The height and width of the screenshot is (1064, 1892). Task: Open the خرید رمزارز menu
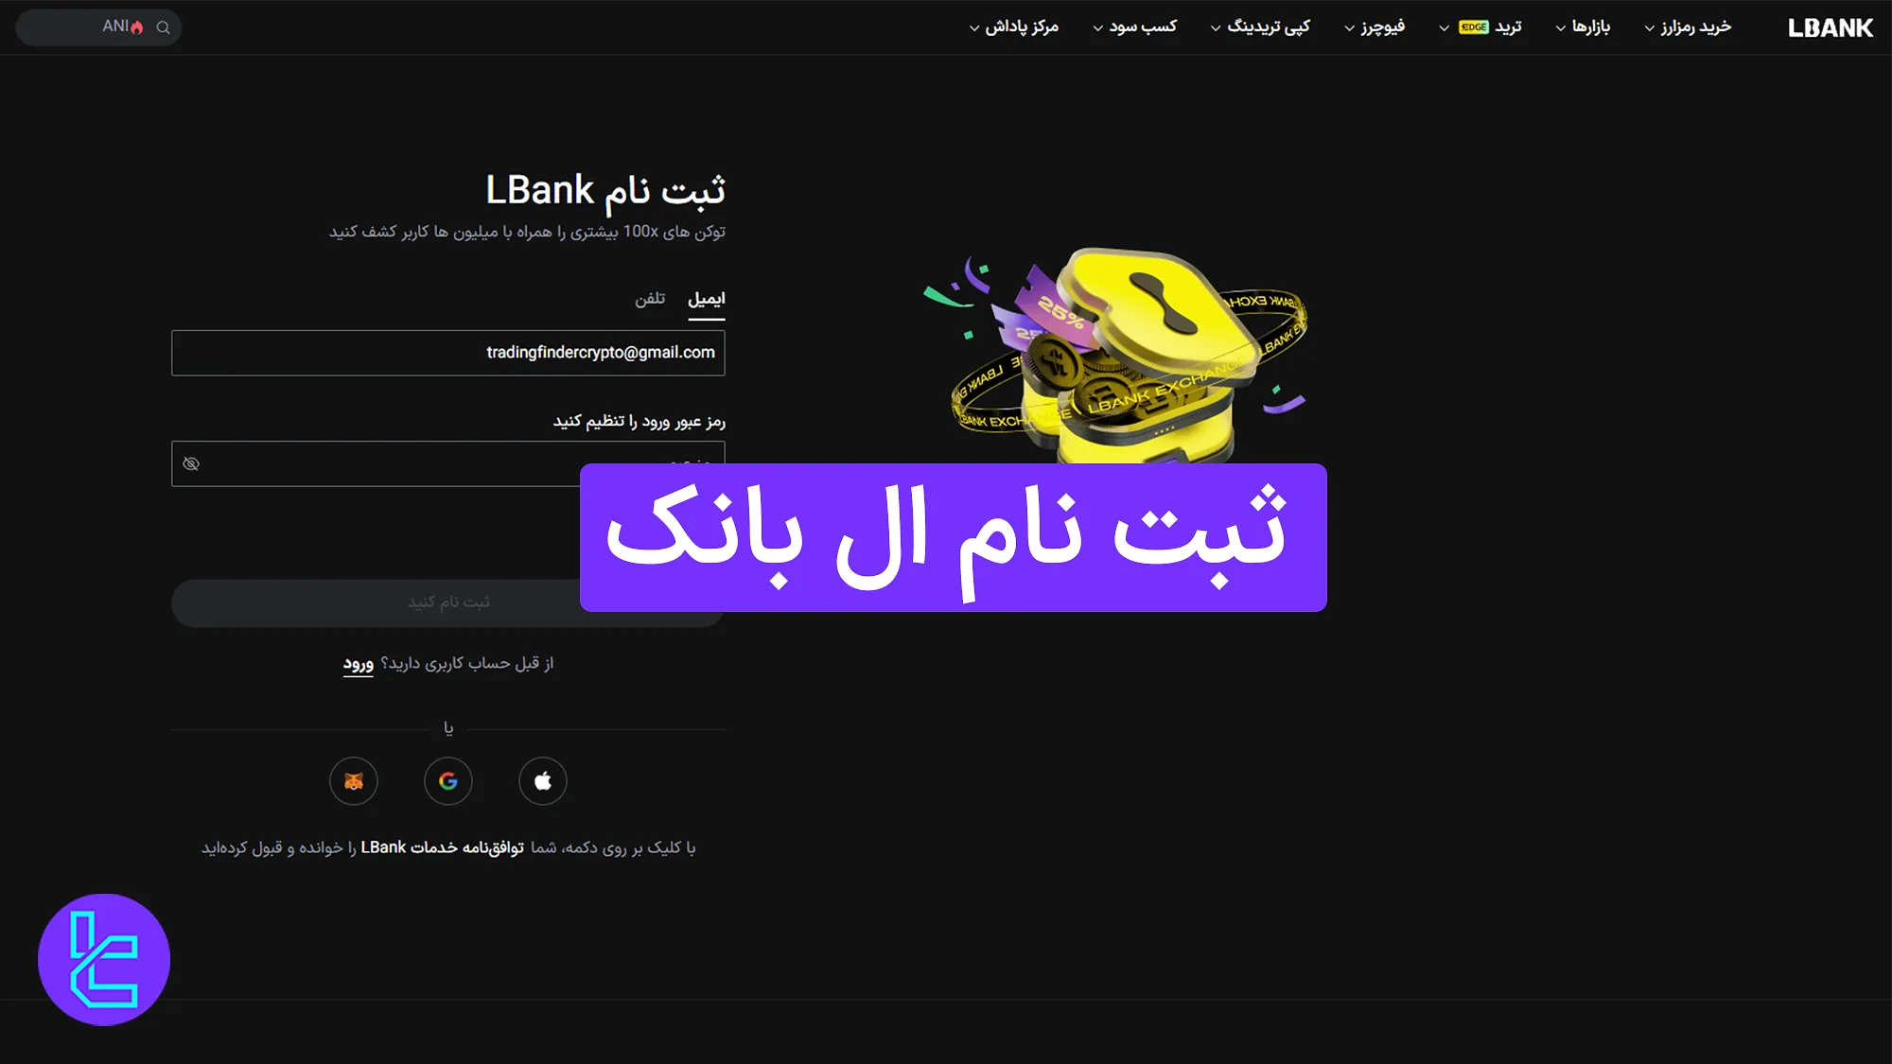point(1693,27)
